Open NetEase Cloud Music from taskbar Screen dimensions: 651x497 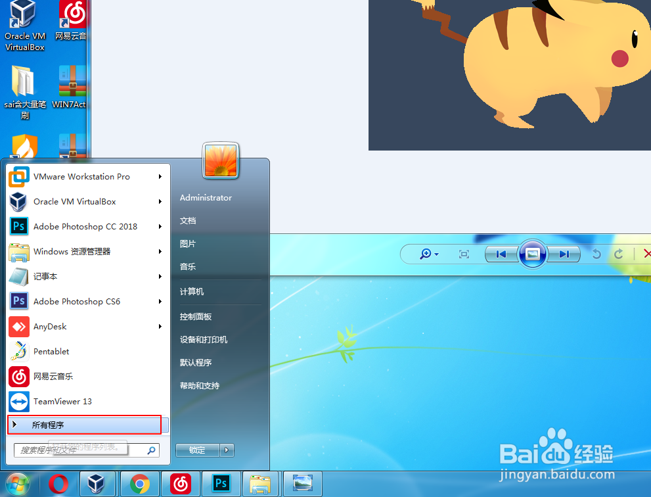181,485
